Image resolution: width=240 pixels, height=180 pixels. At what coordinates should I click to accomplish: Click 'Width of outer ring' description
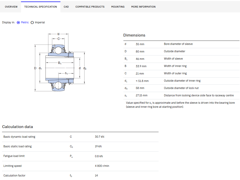point(175,74)
